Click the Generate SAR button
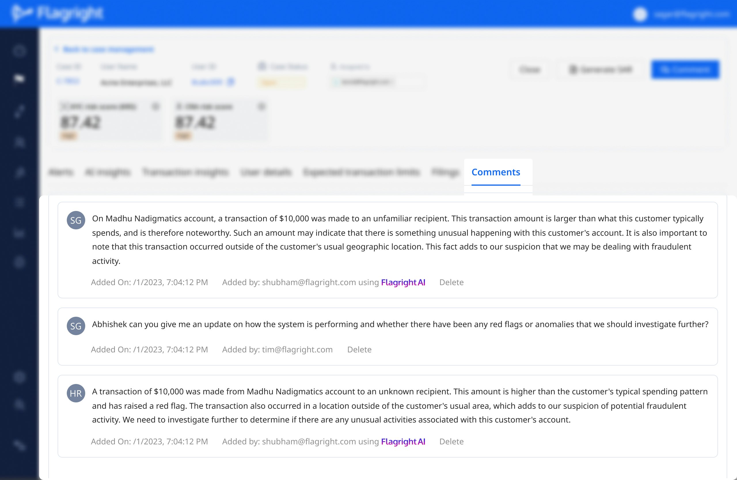 pyautogui.click(x=601, y=70)
